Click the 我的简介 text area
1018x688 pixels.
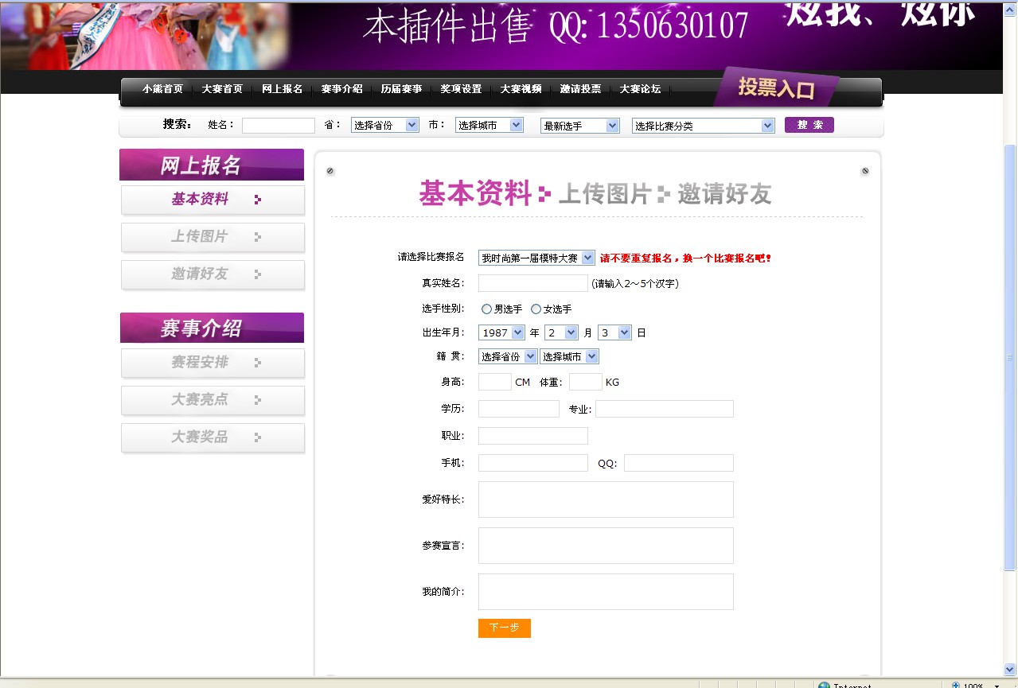click(x=606, y=592)
